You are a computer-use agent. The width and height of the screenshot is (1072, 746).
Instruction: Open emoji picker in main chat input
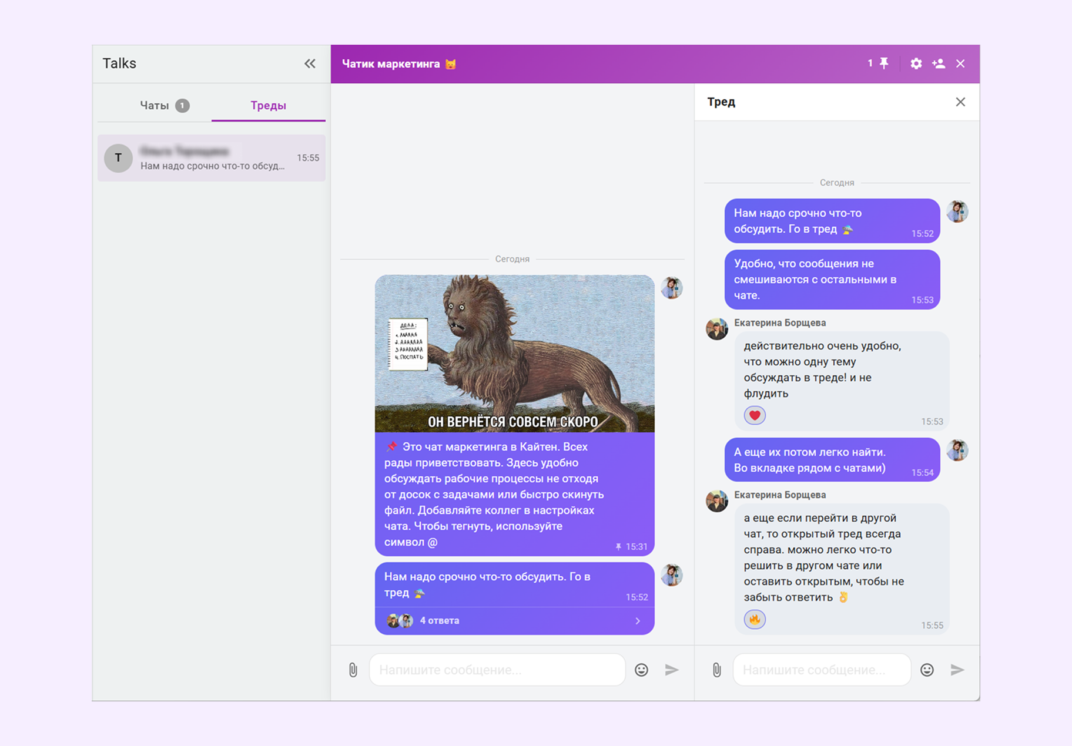tap(641, 670)
